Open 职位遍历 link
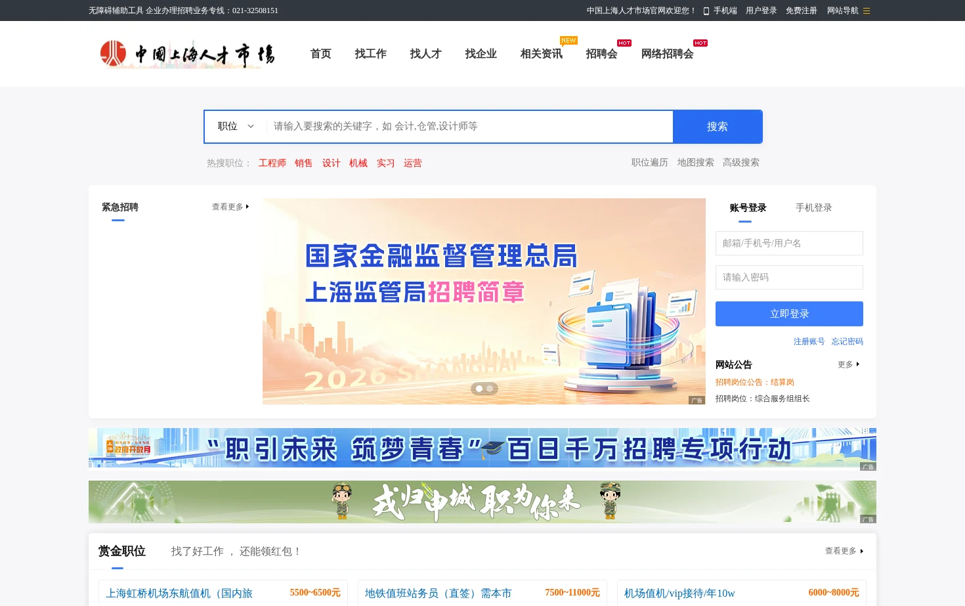The width and height of the screenshot is (965, 606). click(x=650, y=162)
